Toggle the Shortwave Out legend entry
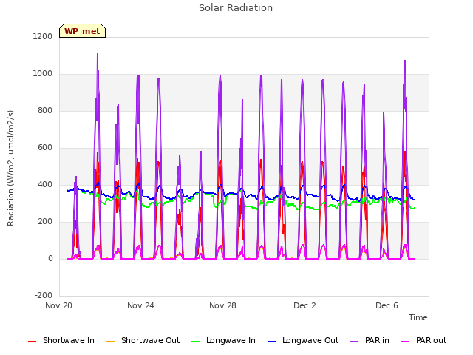The height and width of the screenshot is (355, 473). click(x=143, y=340)
